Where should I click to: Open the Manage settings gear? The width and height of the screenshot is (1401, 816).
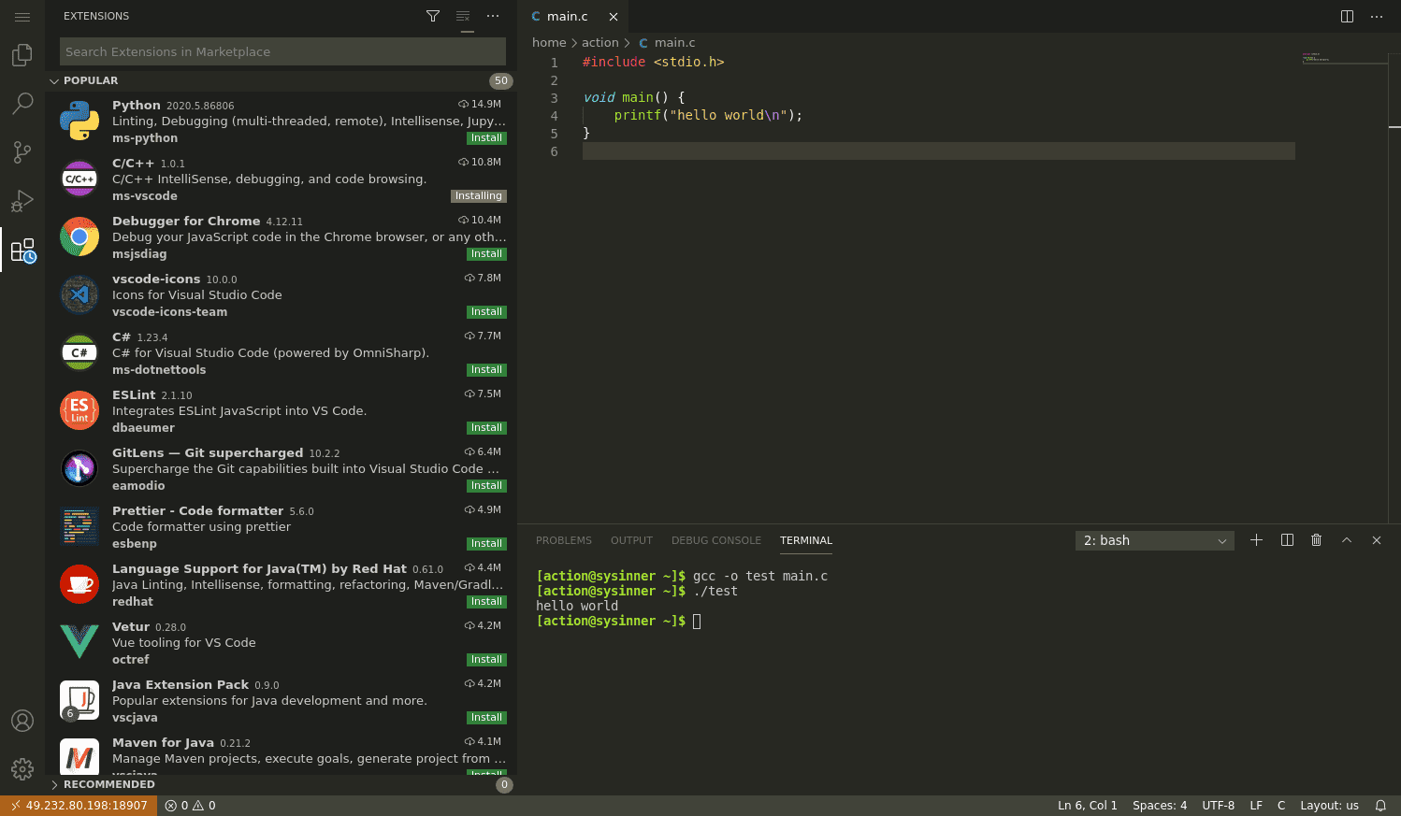(22, 768)
